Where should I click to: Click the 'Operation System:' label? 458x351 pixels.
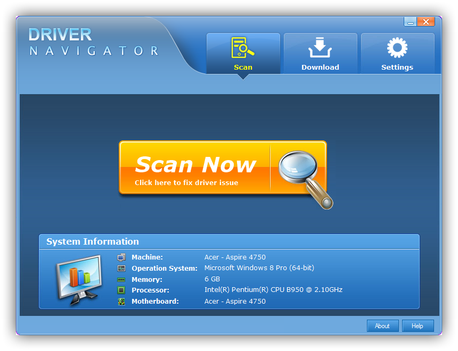point(165,269)
